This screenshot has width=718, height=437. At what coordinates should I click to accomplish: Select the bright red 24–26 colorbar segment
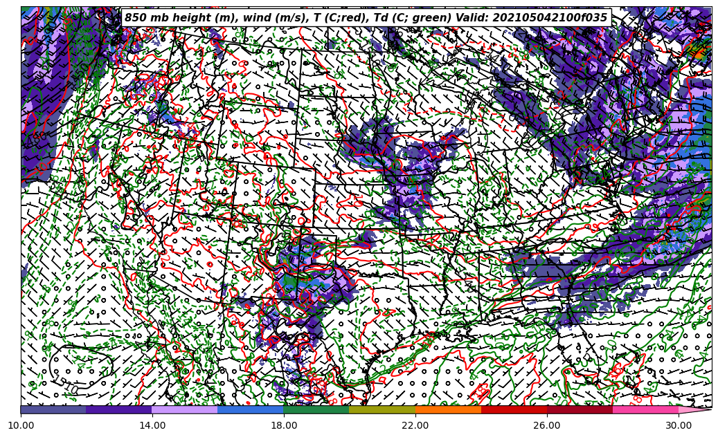point(514,409)
